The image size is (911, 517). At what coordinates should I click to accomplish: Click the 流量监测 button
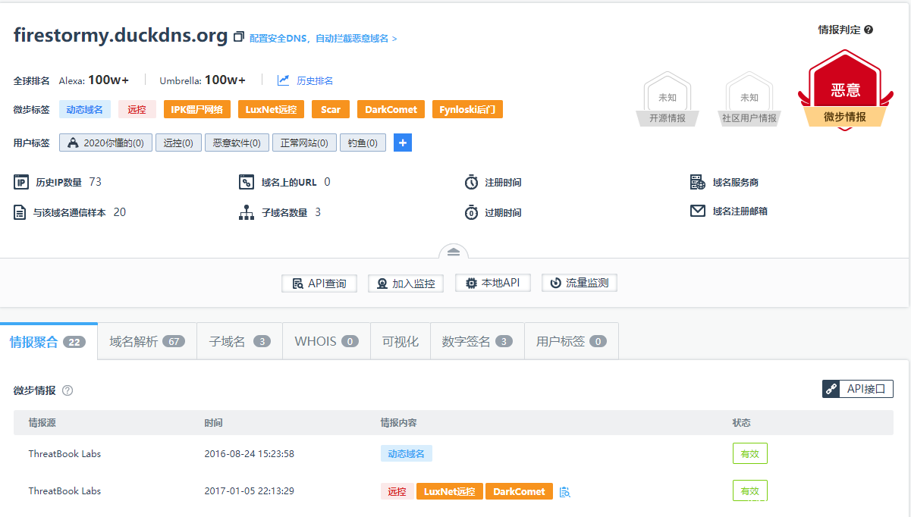click(x=580, y=283)
